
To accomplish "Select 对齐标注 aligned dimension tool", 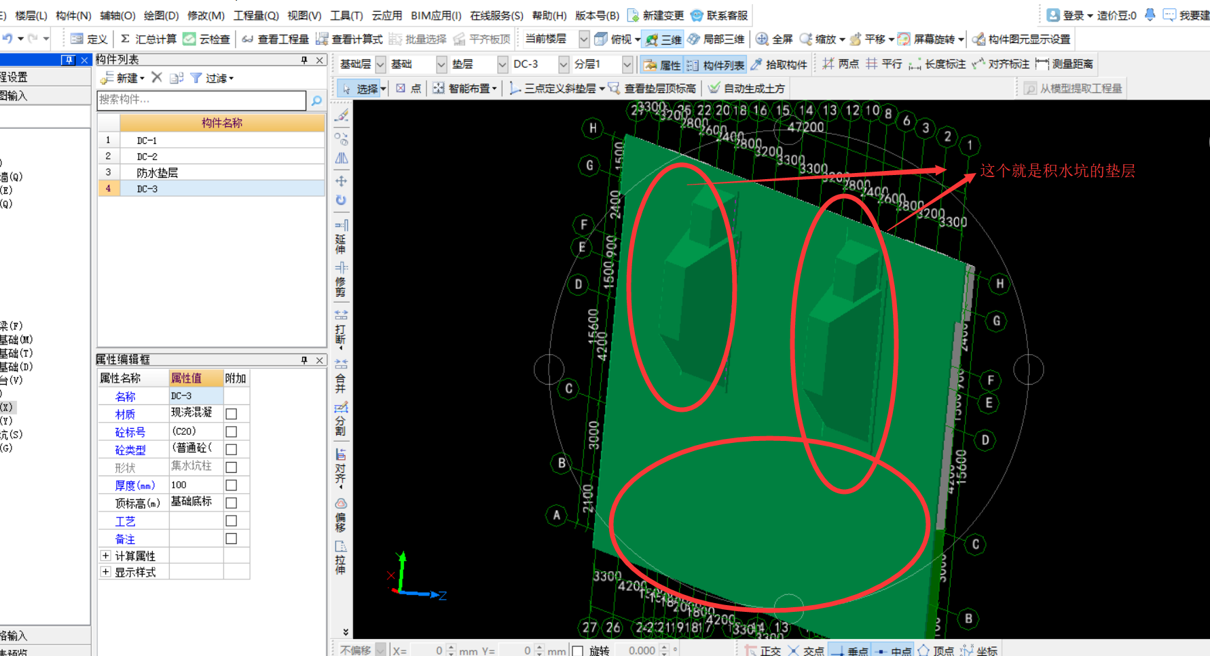I will click(x=1001, y=64).
